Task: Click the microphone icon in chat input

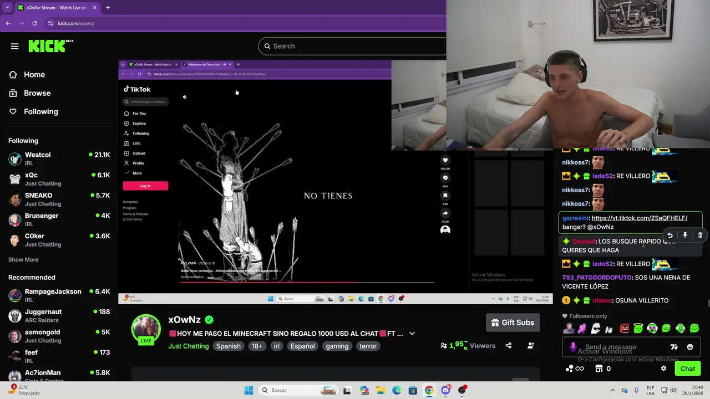Action: pyautogui.click(x=573, y=347)
